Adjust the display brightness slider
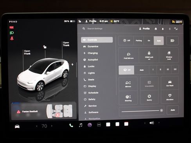The height and width of the screenshot is (143, 191). (142, 111)
